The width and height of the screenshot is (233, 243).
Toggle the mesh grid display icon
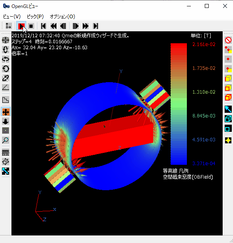click(6, 152)
